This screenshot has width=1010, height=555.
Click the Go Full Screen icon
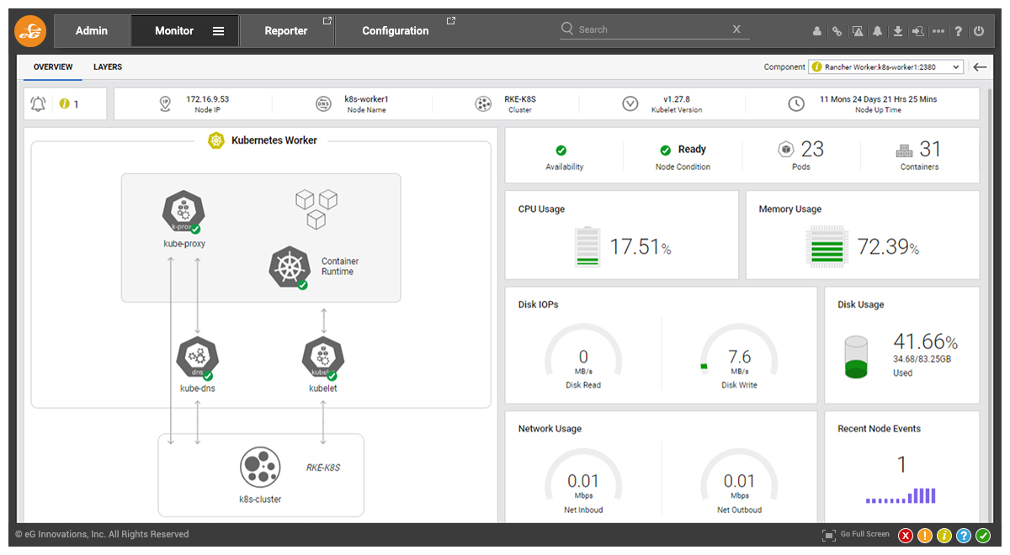click(x=829, y=535)
